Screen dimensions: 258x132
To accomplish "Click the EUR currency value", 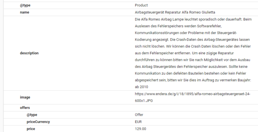I will 138,122.
